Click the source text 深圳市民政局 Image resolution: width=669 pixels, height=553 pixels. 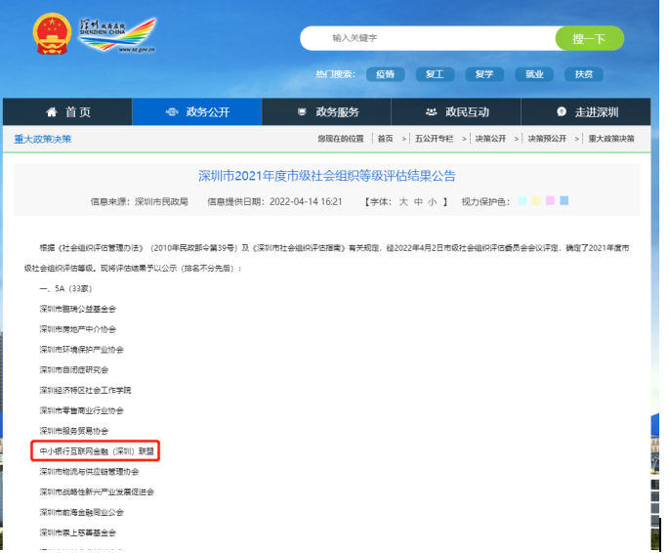[x=161, y=202]
